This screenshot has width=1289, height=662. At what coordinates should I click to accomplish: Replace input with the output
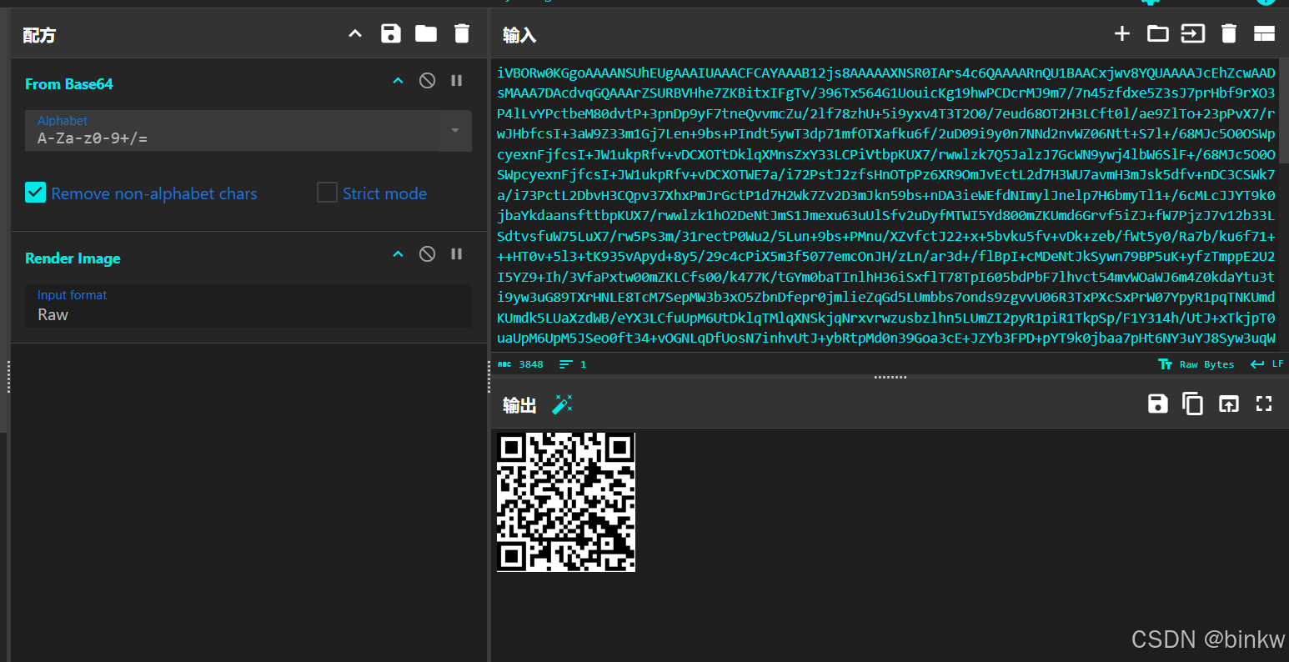[1228, 404]
